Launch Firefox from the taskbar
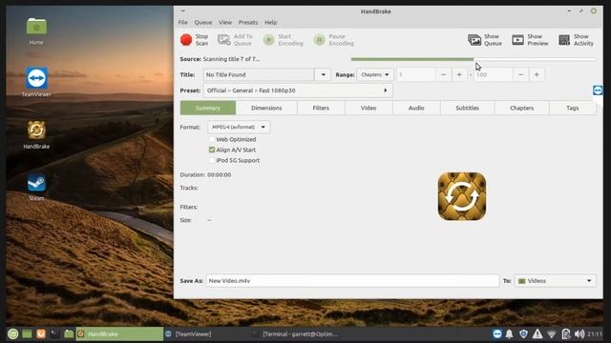 point(41,333)
